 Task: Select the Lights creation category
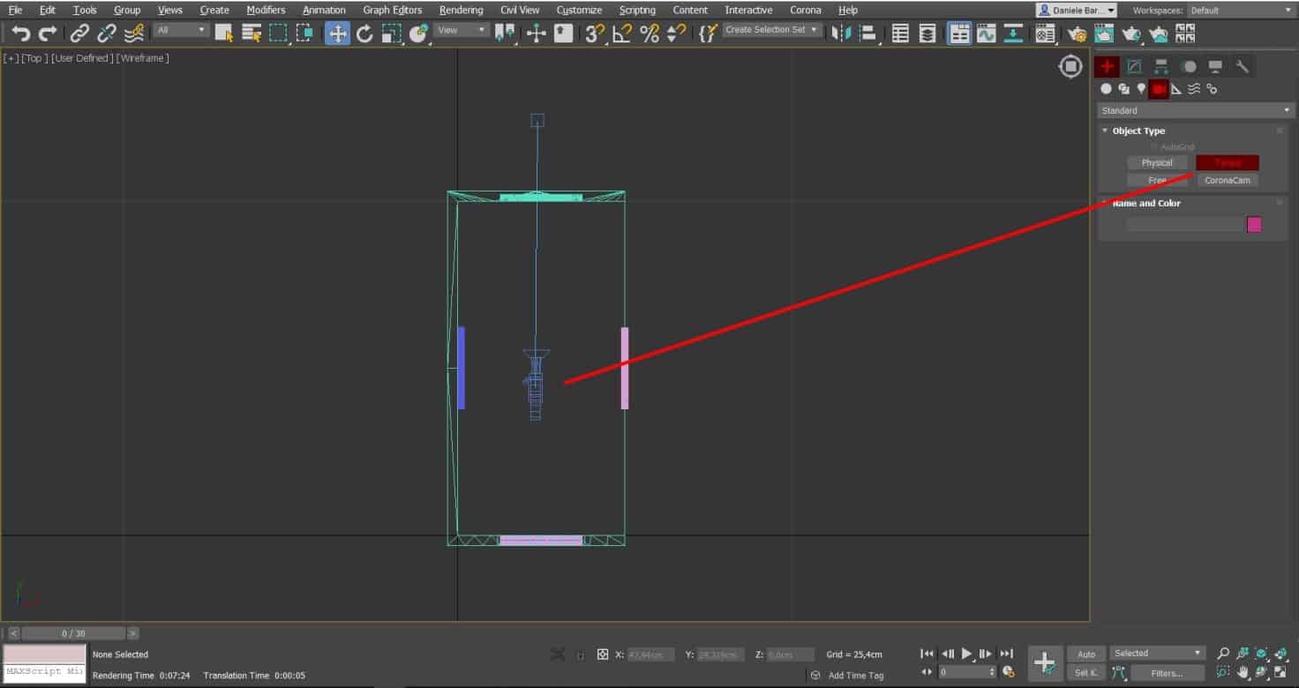pyautogui.click(x=1141, y=88)
